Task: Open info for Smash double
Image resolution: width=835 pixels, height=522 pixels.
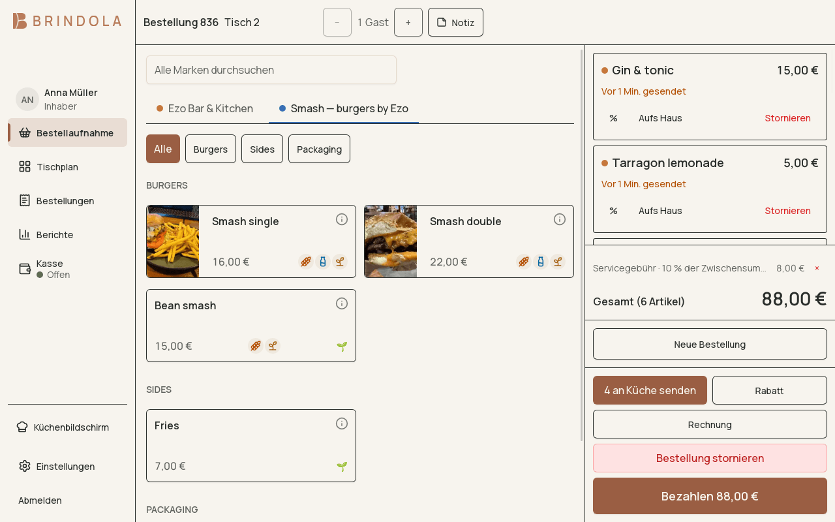Action: [x=560, y=219]
